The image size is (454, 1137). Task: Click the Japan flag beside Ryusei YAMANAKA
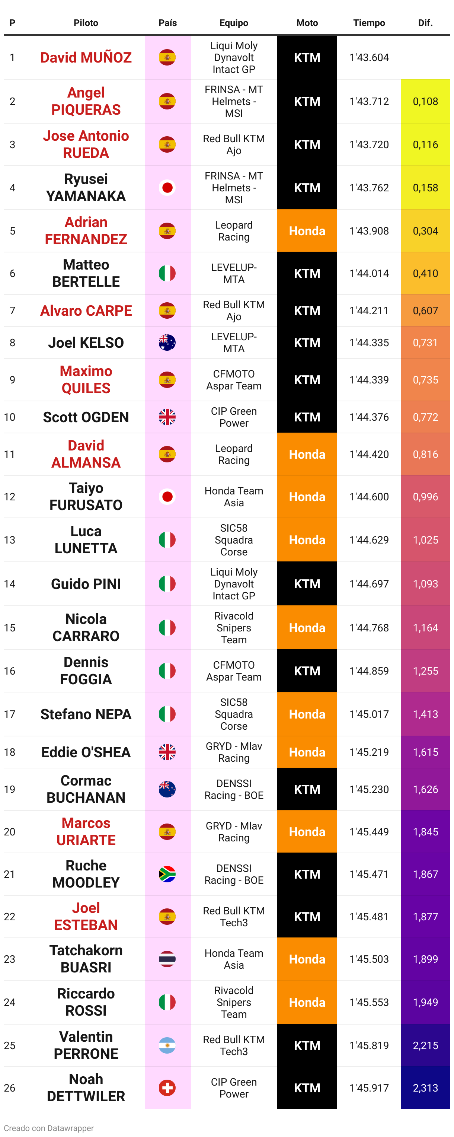tap(167, 188)
